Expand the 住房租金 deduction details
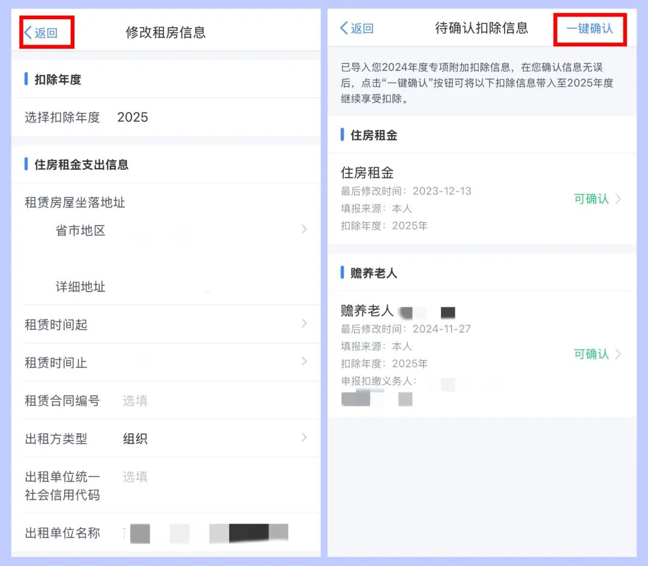 click(x=480, y=199)
